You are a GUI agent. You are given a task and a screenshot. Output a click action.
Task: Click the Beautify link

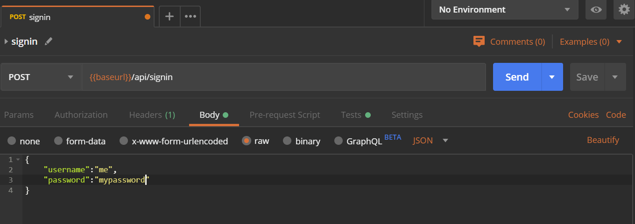pyautogui.click(x=603, y=140)
